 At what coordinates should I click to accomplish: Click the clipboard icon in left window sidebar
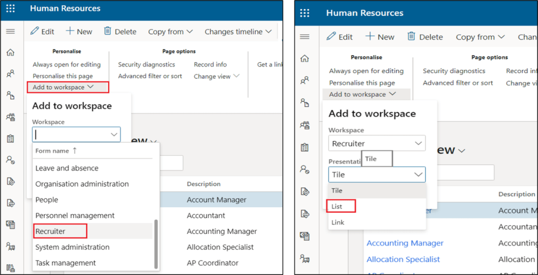click(10, 139)
